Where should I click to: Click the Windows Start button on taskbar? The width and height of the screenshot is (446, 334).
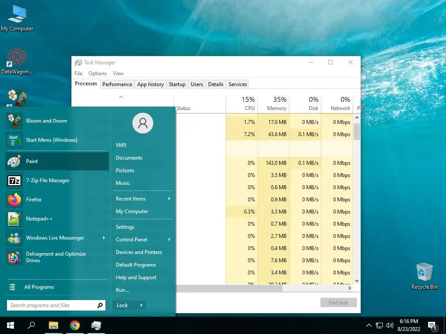[x=10, y=325]
